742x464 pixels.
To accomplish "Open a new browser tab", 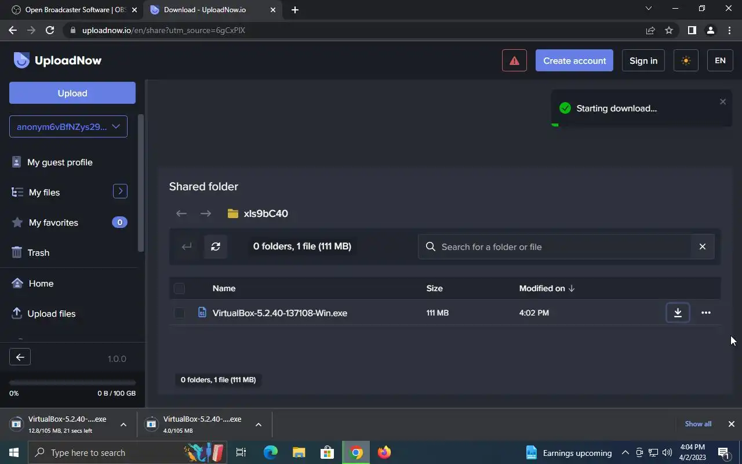I will (x=294, y=10).
